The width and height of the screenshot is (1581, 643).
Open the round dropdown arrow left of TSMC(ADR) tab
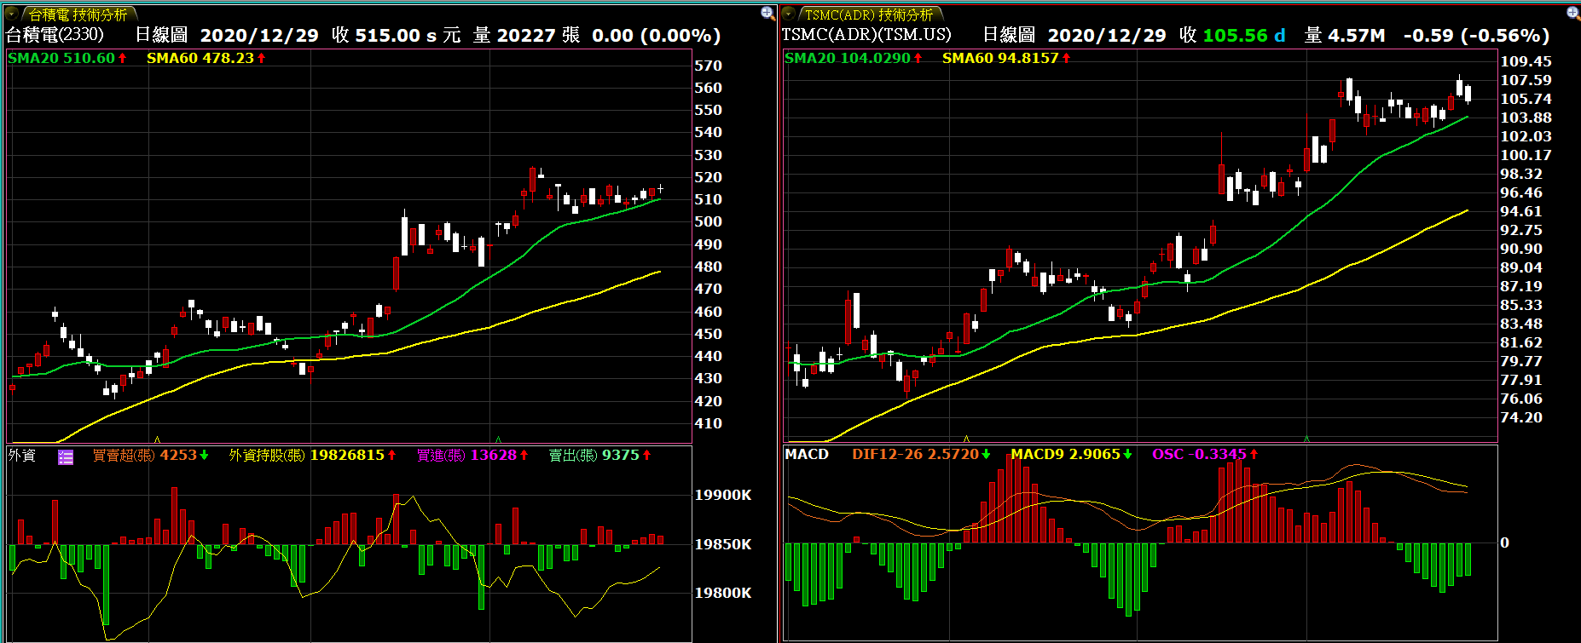pos(789,14)
